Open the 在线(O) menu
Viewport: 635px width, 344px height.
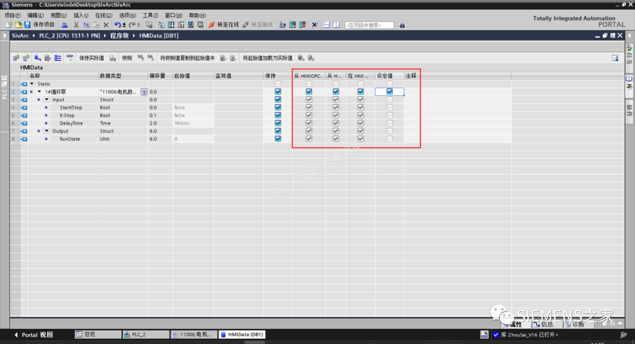pyautogui.click(x=103, y=15)
